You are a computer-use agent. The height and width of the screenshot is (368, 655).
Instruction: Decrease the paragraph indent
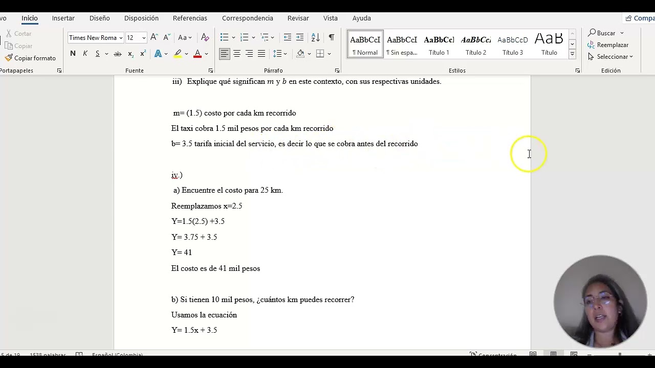pos(288,37)
